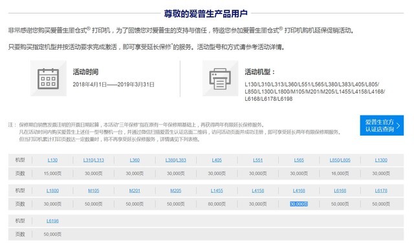Open the M105 model link
Image resolution: width=414 pixels, height=246 pixels.
93,190
